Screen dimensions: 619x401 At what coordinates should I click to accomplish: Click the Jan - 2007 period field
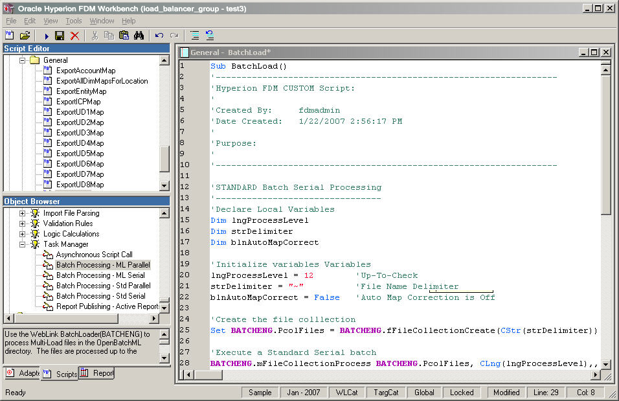click(x=304, y=393)
